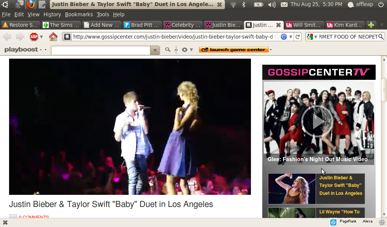Click the gear icon in the status bar

click(382, 222)
